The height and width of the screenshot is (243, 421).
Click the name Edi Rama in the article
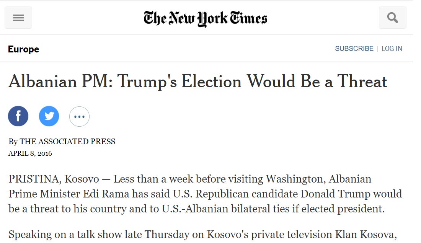100,194
